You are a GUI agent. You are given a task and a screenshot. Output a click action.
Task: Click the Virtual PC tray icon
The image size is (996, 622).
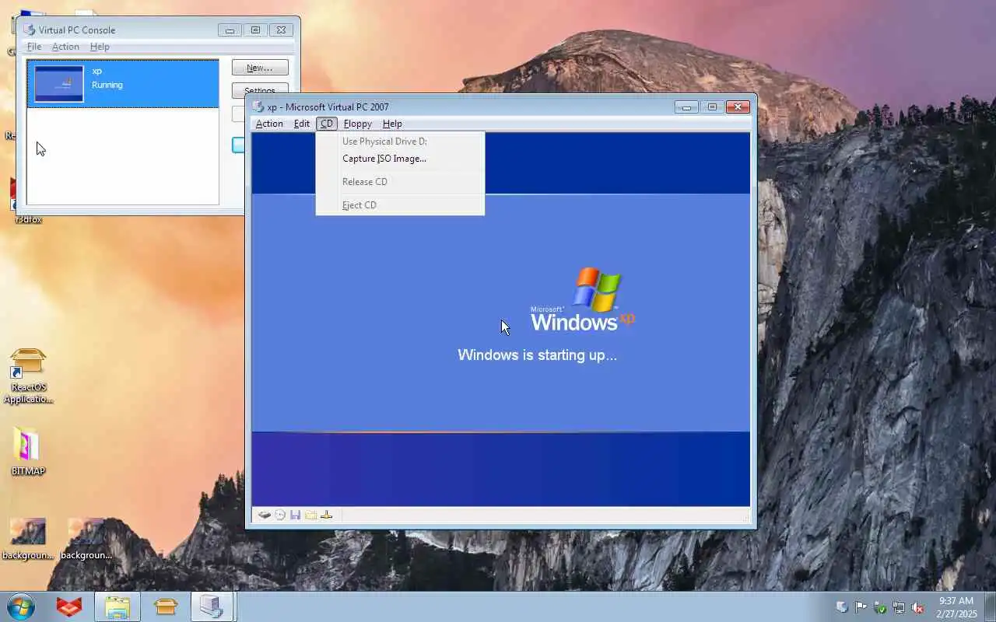click(842, 607)
